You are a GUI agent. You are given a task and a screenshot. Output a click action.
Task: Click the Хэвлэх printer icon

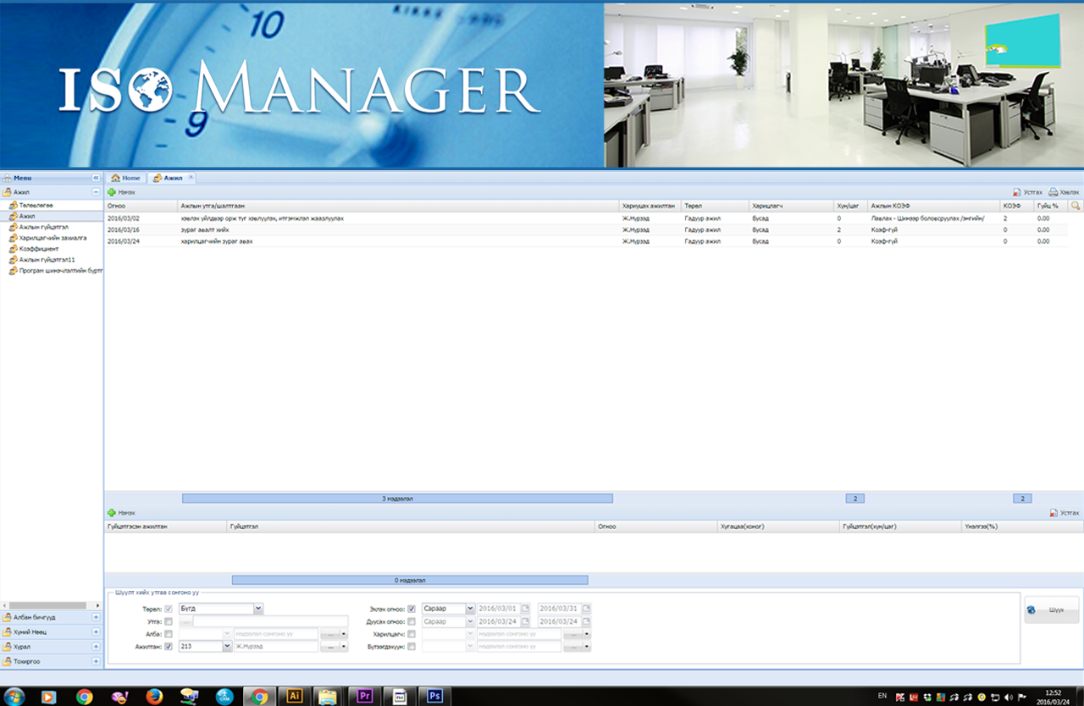1054,193
